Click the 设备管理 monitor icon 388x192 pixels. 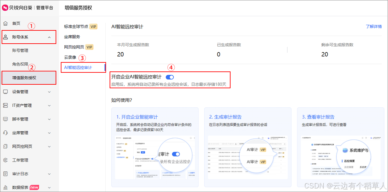coord(5,92)
